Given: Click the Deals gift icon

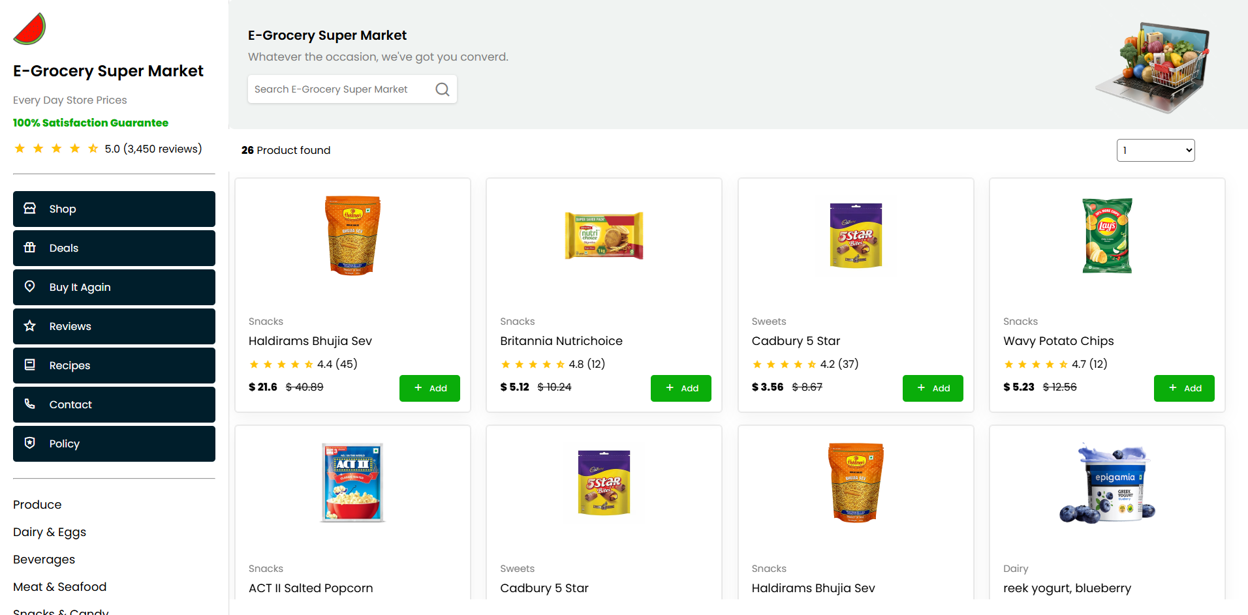Looking at the screenshot, I should pyautogui.click(x=30, y=248).
